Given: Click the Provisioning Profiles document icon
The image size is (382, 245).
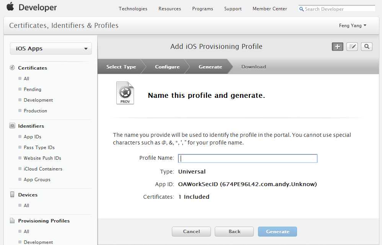Looking at the screenshot, I should pos(12,221).
